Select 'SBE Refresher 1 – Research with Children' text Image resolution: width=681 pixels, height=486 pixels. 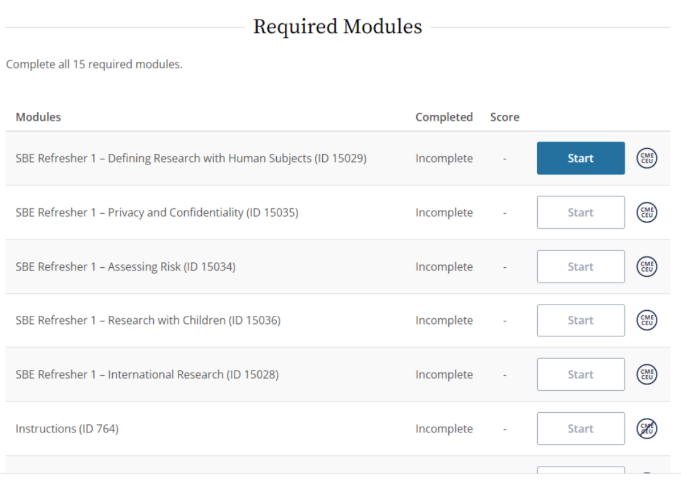[x=120, y=320]
